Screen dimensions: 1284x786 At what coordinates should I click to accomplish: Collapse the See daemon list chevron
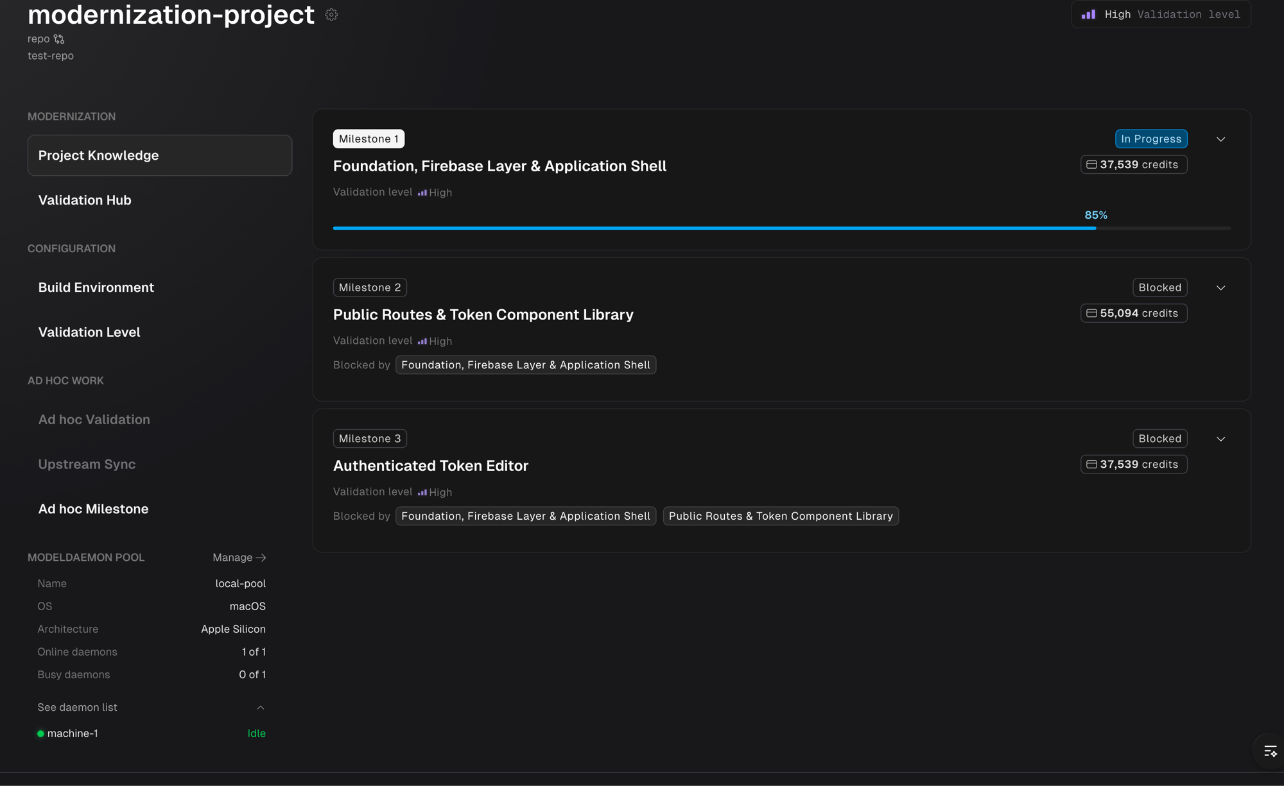[x=261, y=708]
